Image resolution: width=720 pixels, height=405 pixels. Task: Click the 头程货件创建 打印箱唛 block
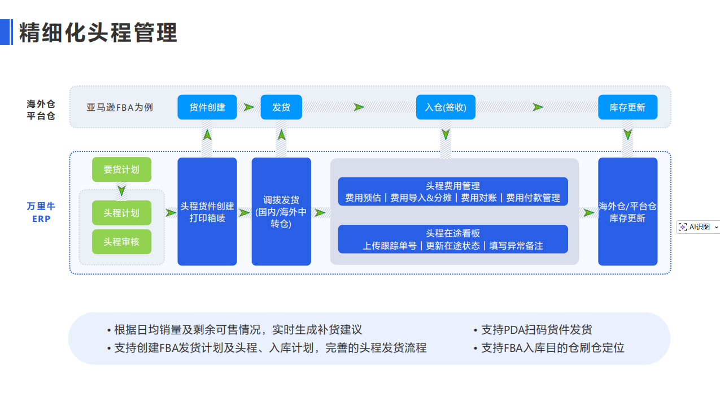click(x=207, y=212)
